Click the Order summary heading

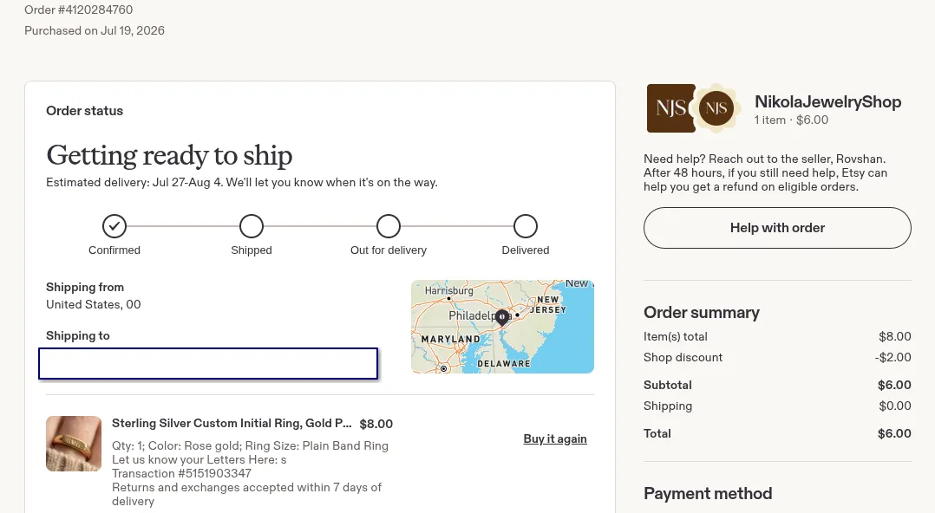click(701, 312)
